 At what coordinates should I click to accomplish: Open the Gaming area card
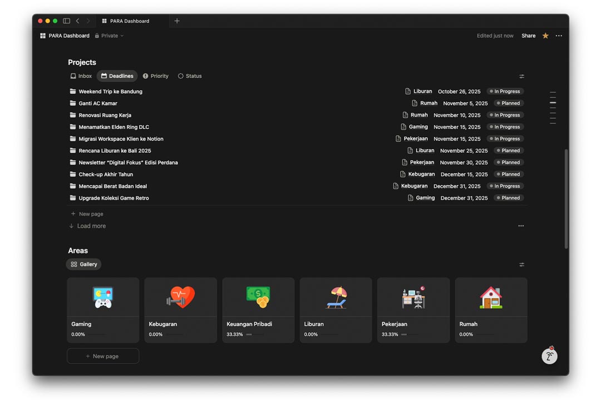point(103,310)
